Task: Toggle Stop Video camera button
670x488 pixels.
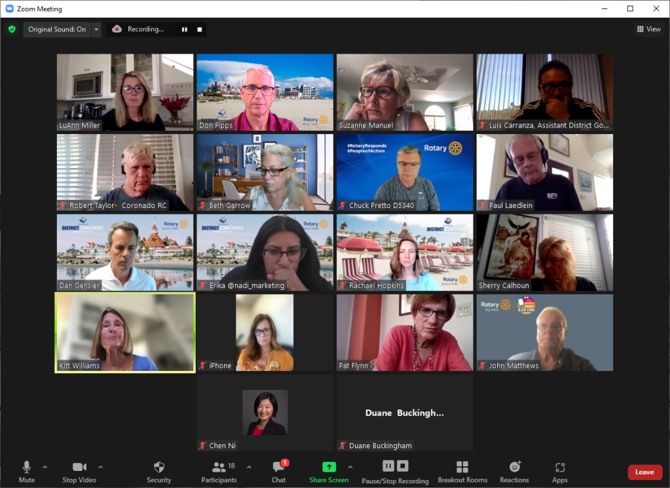Action: click(79, 467)
